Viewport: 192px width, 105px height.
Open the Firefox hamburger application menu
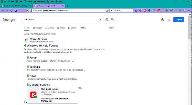coord(189,11)
